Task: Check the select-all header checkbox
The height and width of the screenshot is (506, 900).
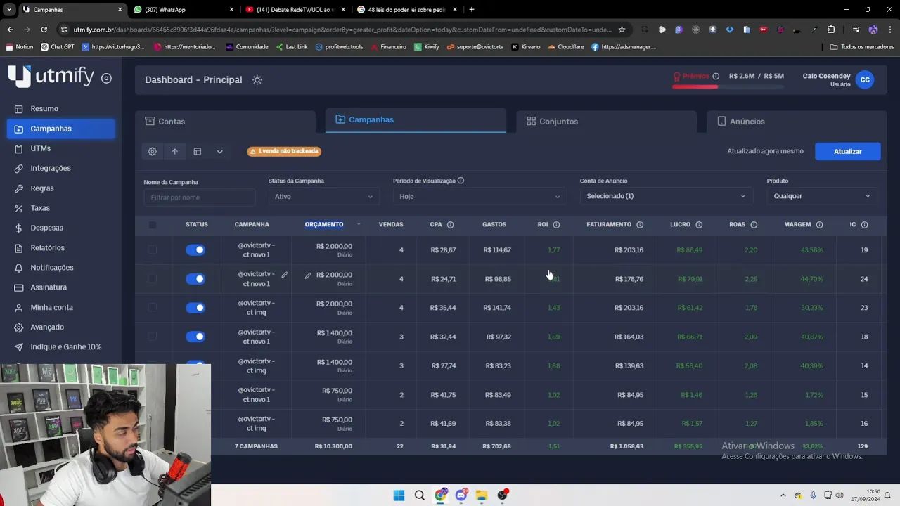Action: pyautogui.click(x=153, y=225)
